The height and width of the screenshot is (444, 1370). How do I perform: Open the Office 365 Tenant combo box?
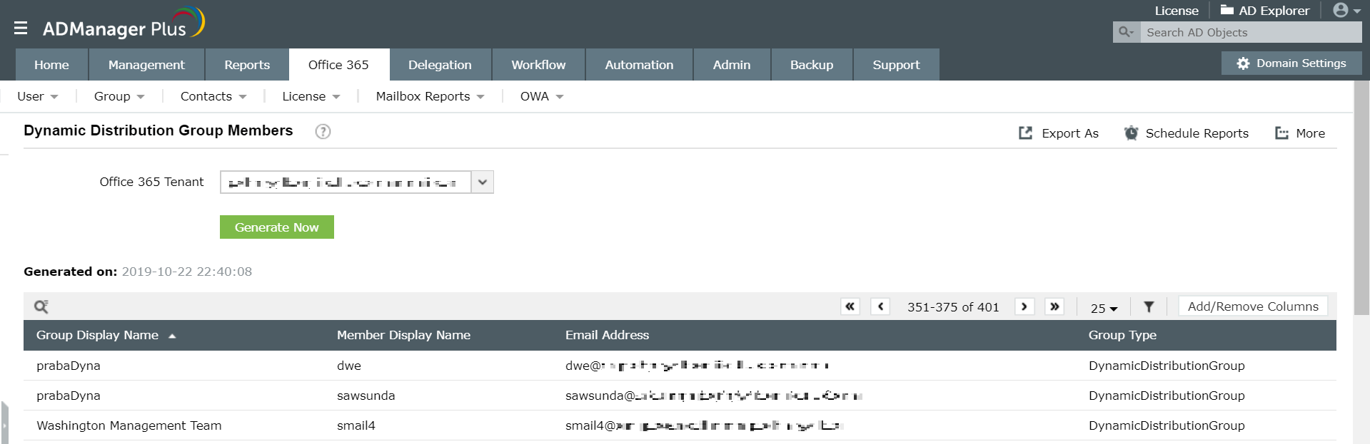pos(357,182)
